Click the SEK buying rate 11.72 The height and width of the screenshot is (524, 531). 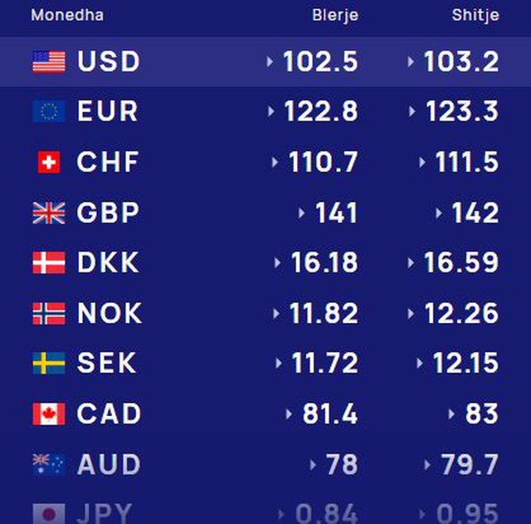(x=324, y=364)
